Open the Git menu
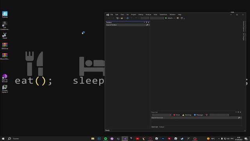 tap(127, 14)
